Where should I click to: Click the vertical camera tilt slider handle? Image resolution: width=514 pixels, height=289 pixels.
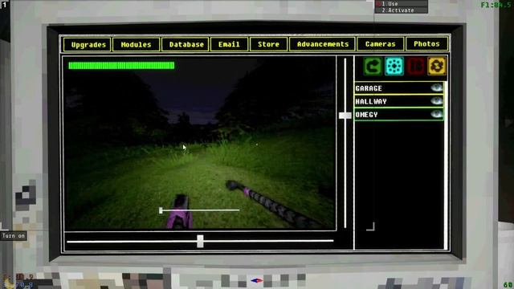point(345,116)
